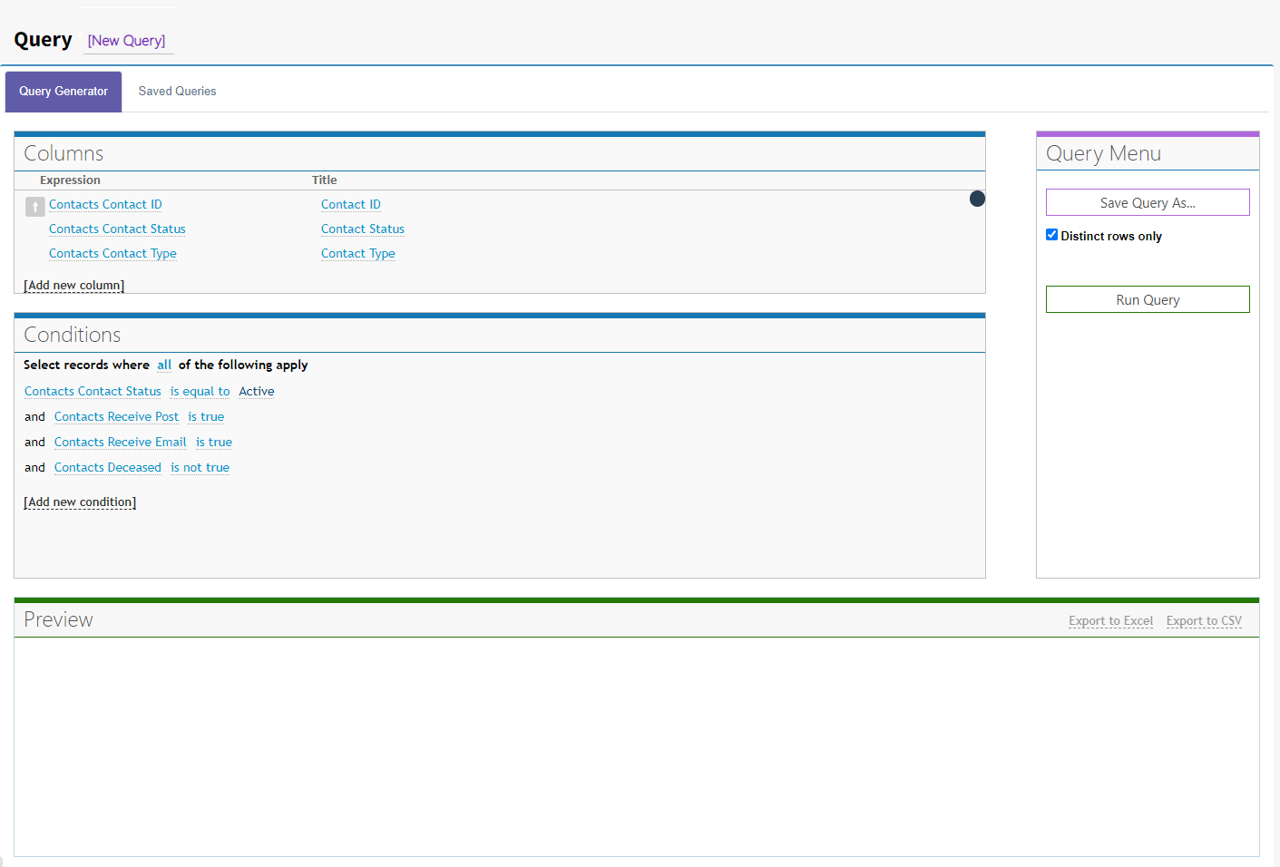Image resolution: width=1280 pixels, height=867 pixels.
Task: Select the Query Generator tab
Action: coord(64,92)
